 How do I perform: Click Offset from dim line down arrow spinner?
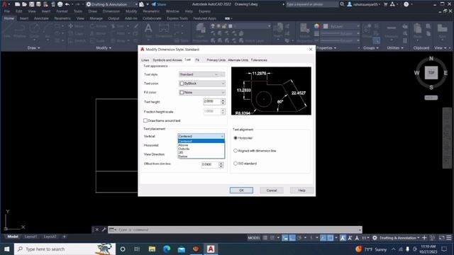(221, 166)
